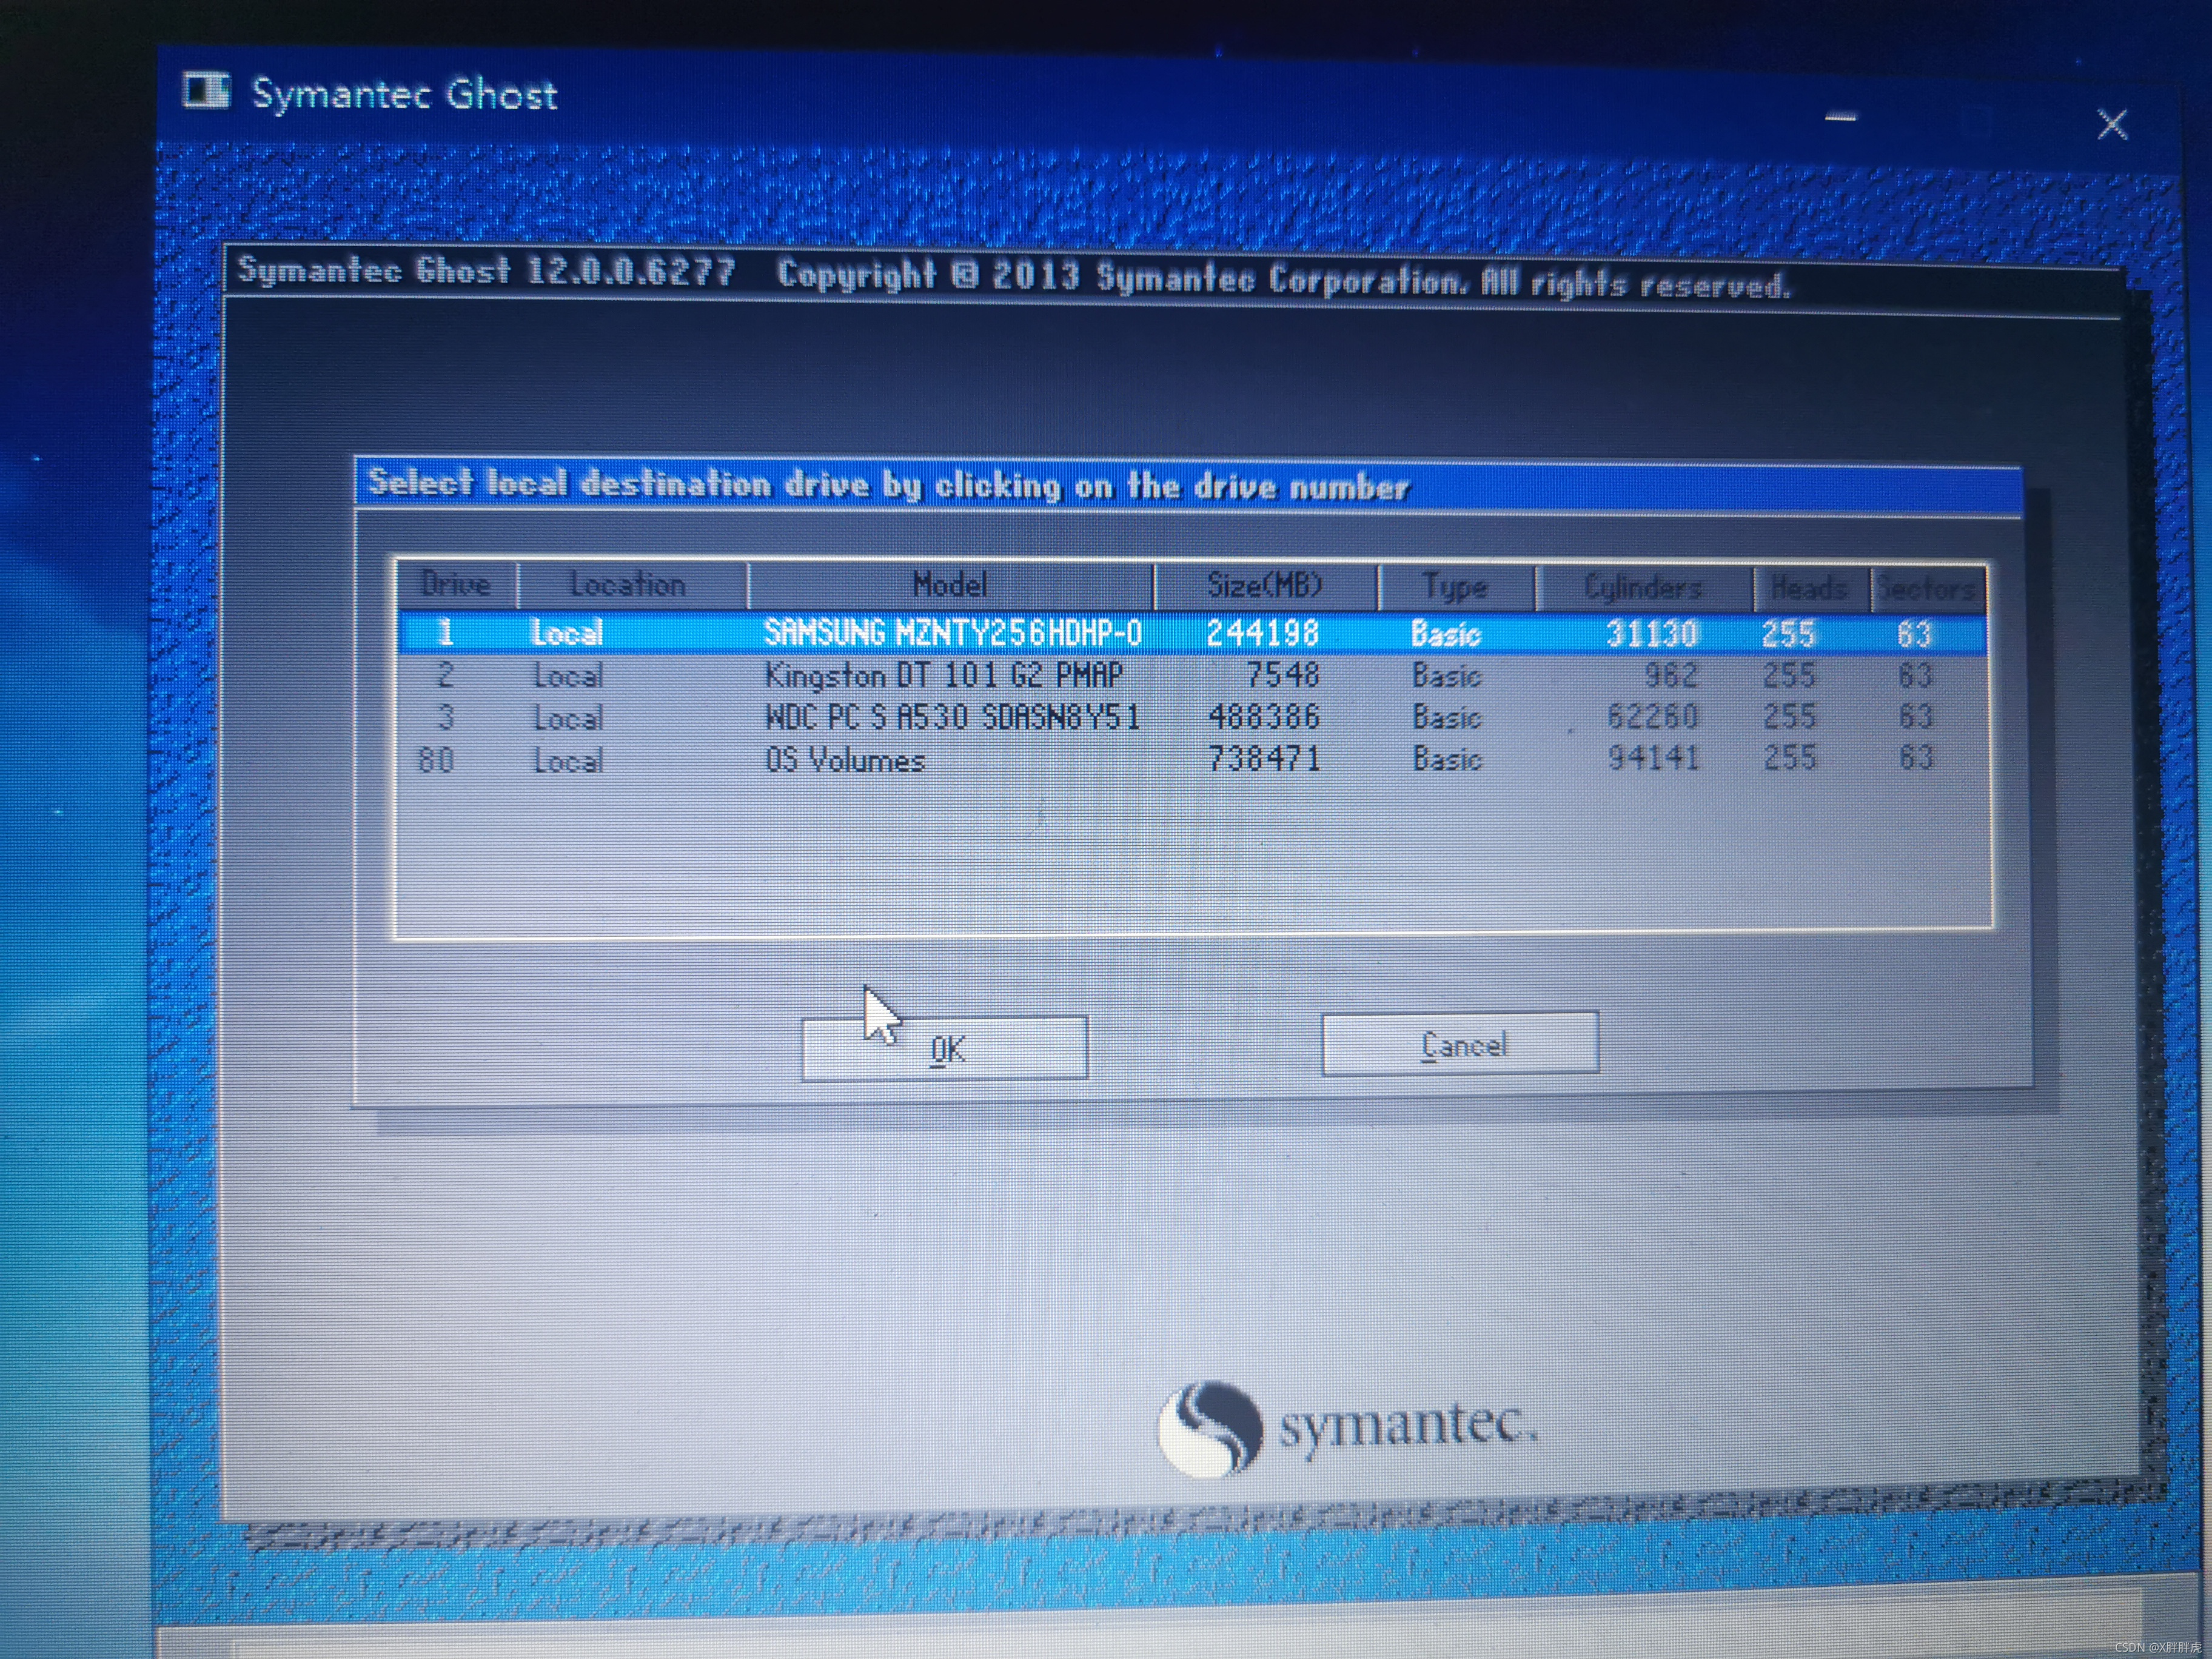Select drive 80 OS Volumes row

click(845, 760)
